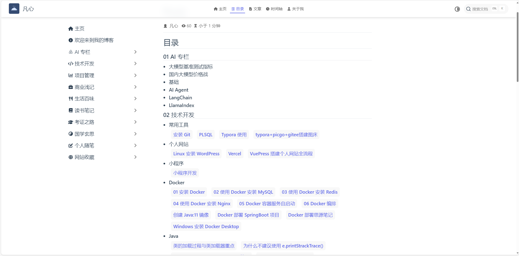Screen dimensions: 519x256
Task: Expand the 读书笔记 sidebar chevron
Action: 135,110
